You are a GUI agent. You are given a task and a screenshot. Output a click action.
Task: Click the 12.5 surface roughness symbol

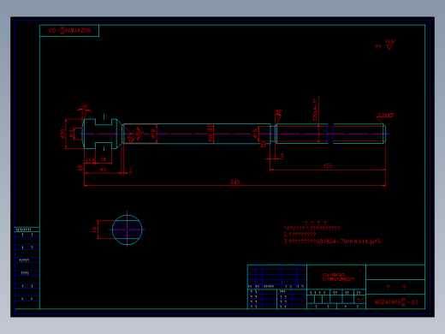click(x=390, y=45)
